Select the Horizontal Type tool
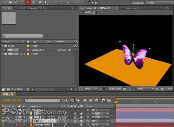Viewport: 174px width, 127px height. point(51,3)
